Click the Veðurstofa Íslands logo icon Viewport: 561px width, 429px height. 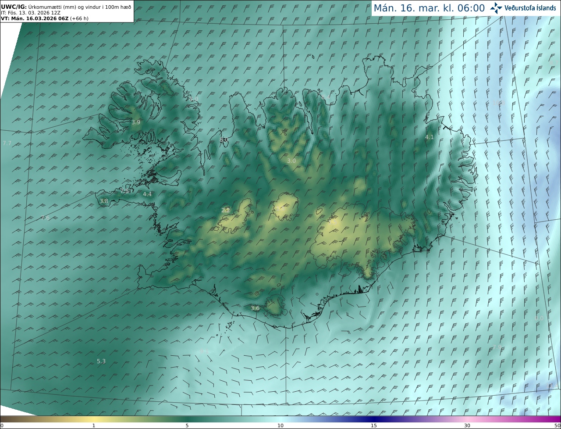coord(496,8)
